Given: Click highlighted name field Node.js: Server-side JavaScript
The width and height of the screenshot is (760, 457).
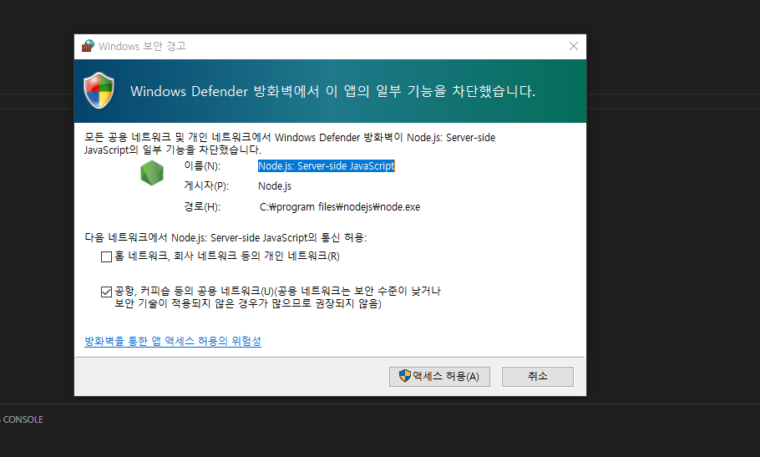Looking at the screenshot, I should coord(327,165).
